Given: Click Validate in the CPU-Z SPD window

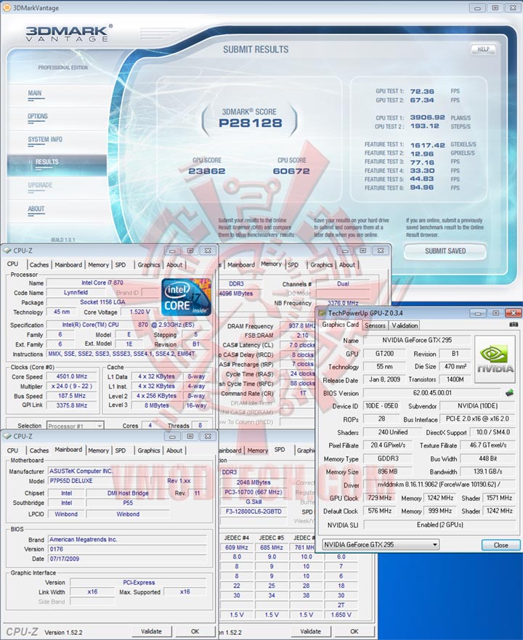Looking at the screenshot, I should pyautogui.click(x=310, y=631).
